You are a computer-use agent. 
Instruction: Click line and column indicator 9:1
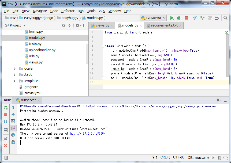[x=155, y=157]
